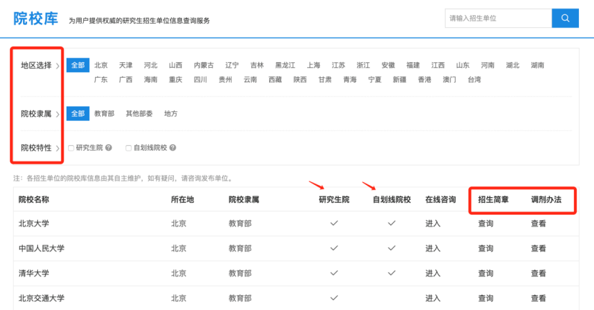
Task: Click 进入 online consultation for 北京大学
Action: 433,224
